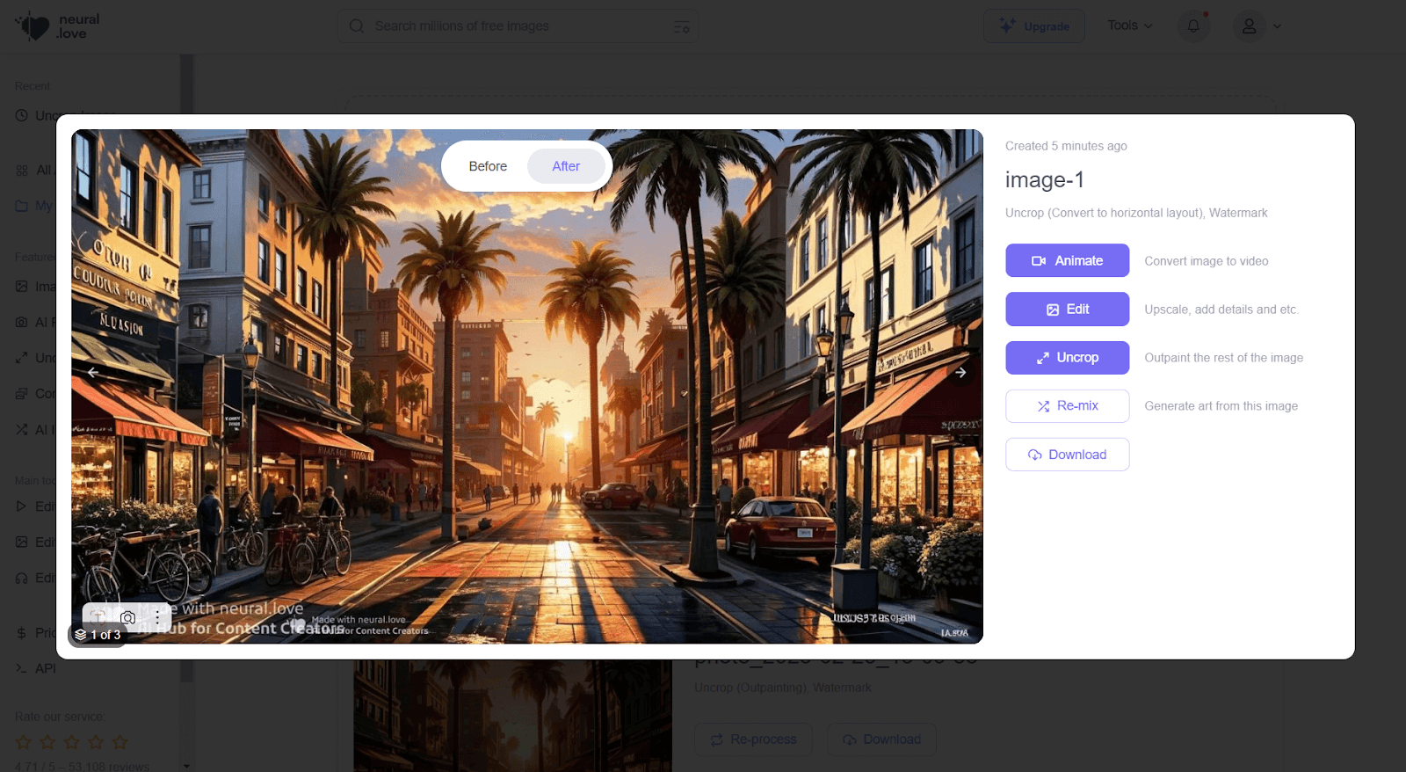Rate the service five stars
Screen dimensions: 1406x772
coord(120,742)
